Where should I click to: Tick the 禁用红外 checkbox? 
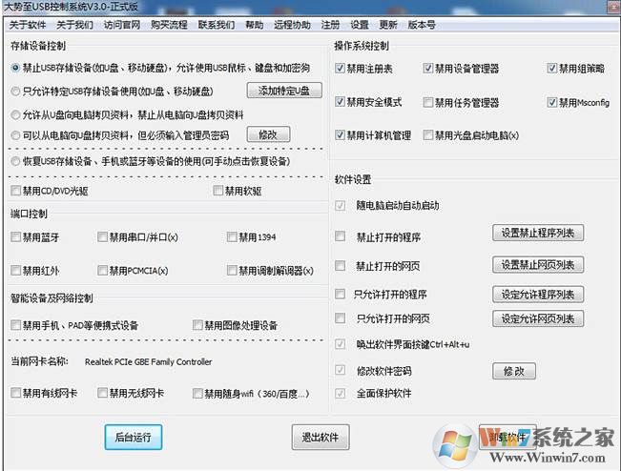click(16, 271)
